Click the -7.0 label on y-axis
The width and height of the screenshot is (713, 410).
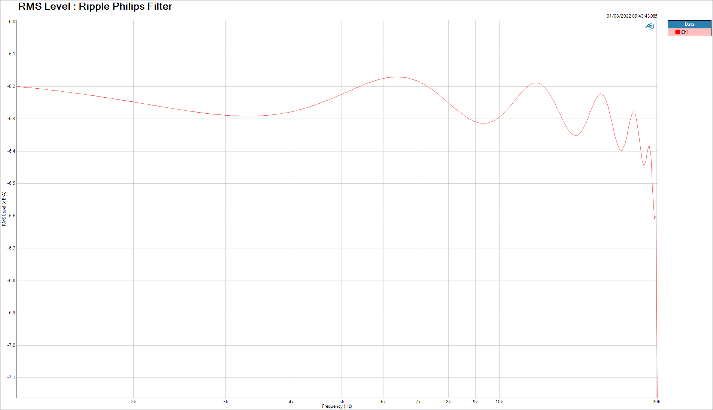[11, 345]
